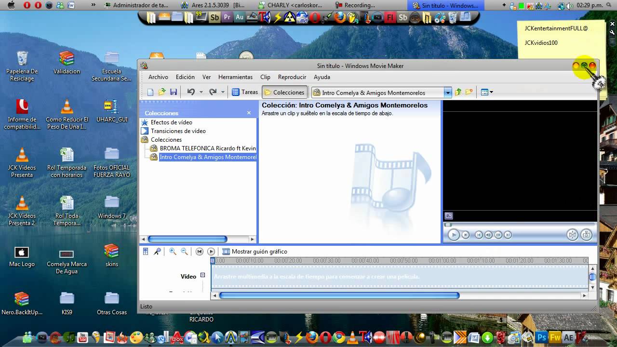Step to previous frame in monitor
The width and height of the screenshot is (617, 347).
[x=488, y=235]
